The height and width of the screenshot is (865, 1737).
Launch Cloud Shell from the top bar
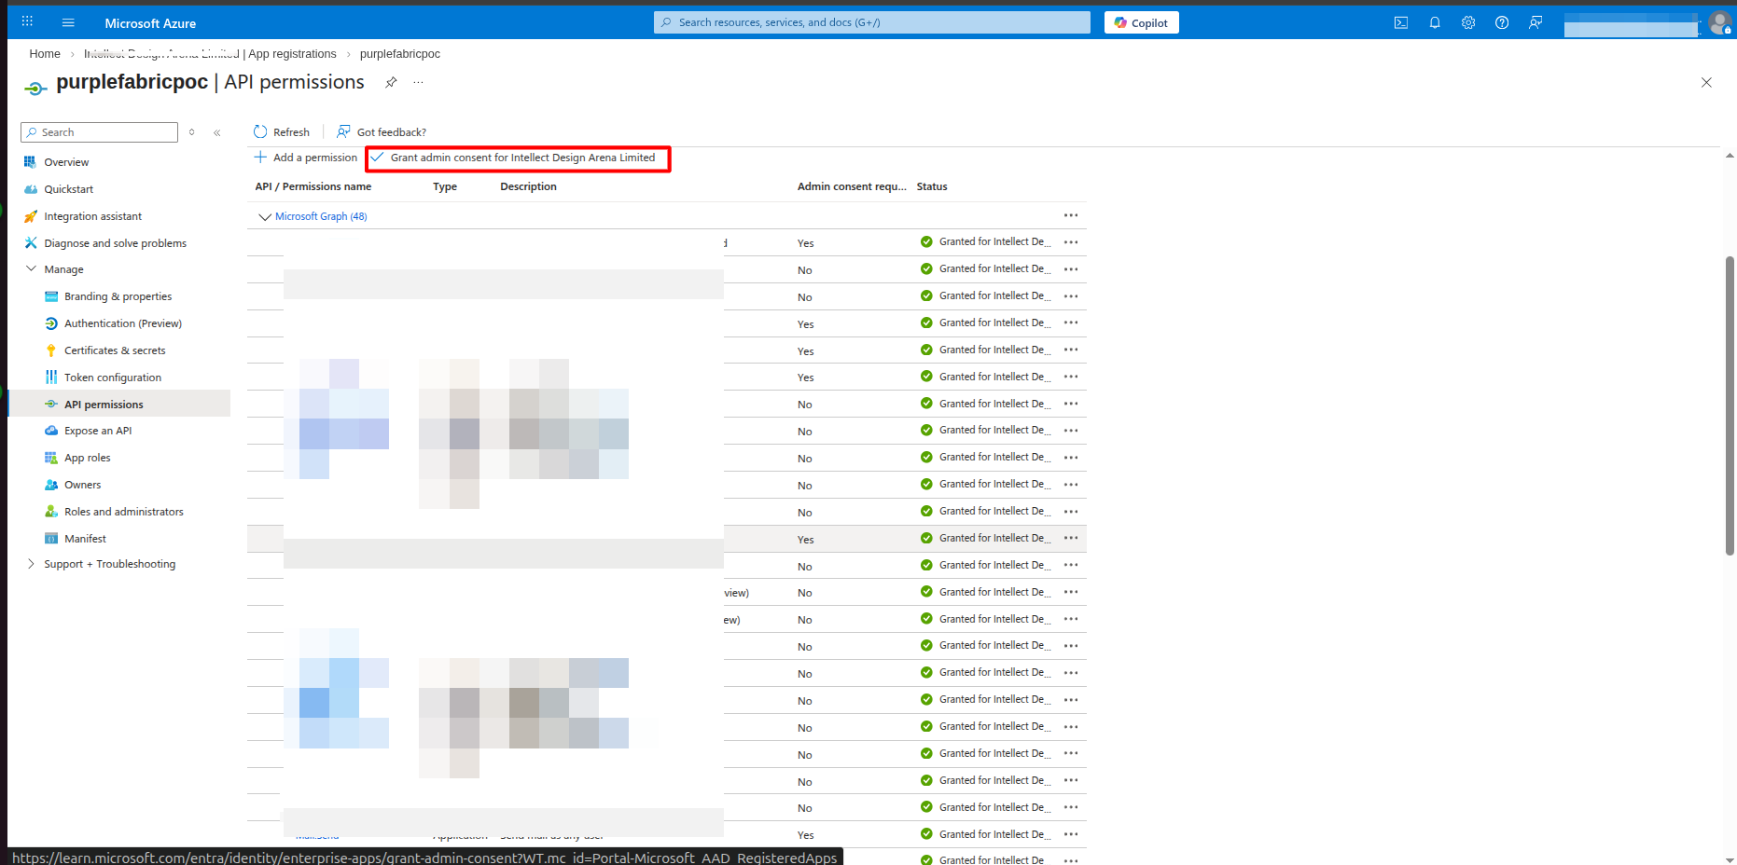coord(1401,22)
